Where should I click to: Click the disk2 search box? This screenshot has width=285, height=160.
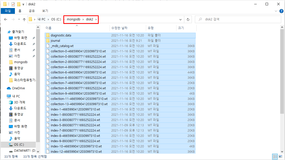[x=238, y=19]
